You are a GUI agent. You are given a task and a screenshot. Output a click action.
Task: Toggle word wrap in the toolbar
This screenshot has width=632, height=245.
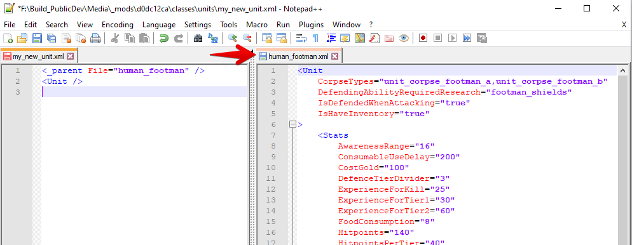coord(301,38)
